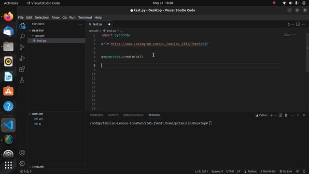Change UTF-8 file encoding
The height and width of the screenshot is (174, 309).
tap(230, 172)
